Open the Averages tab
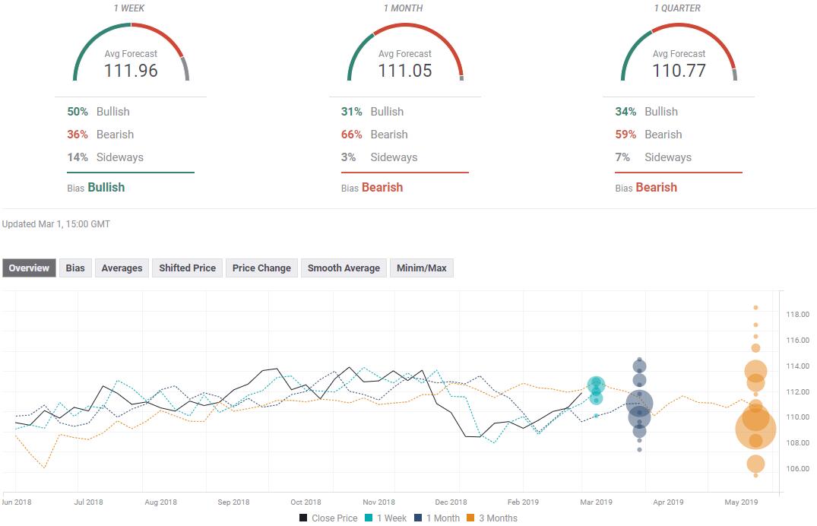The height and width of the screenshot is (526, 817). pos(122,268)
